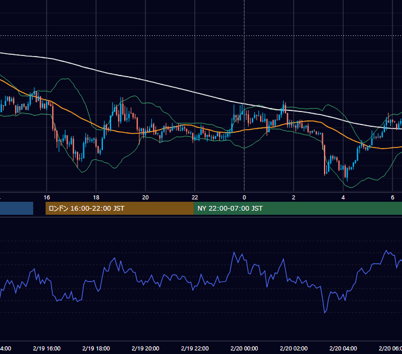402x354 pixels.
Task: Click the 20 hour label on price chart axis
Action: (145, 198)
